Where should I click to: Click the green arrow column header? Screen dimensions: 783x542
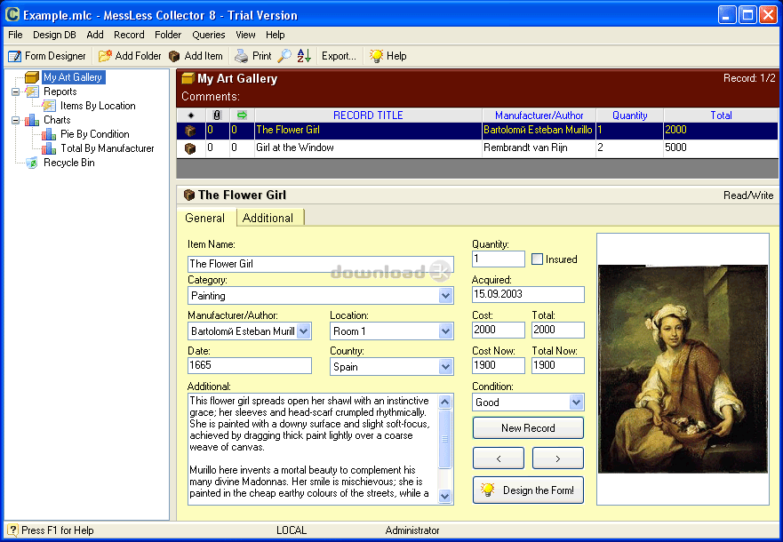[243, 116]
